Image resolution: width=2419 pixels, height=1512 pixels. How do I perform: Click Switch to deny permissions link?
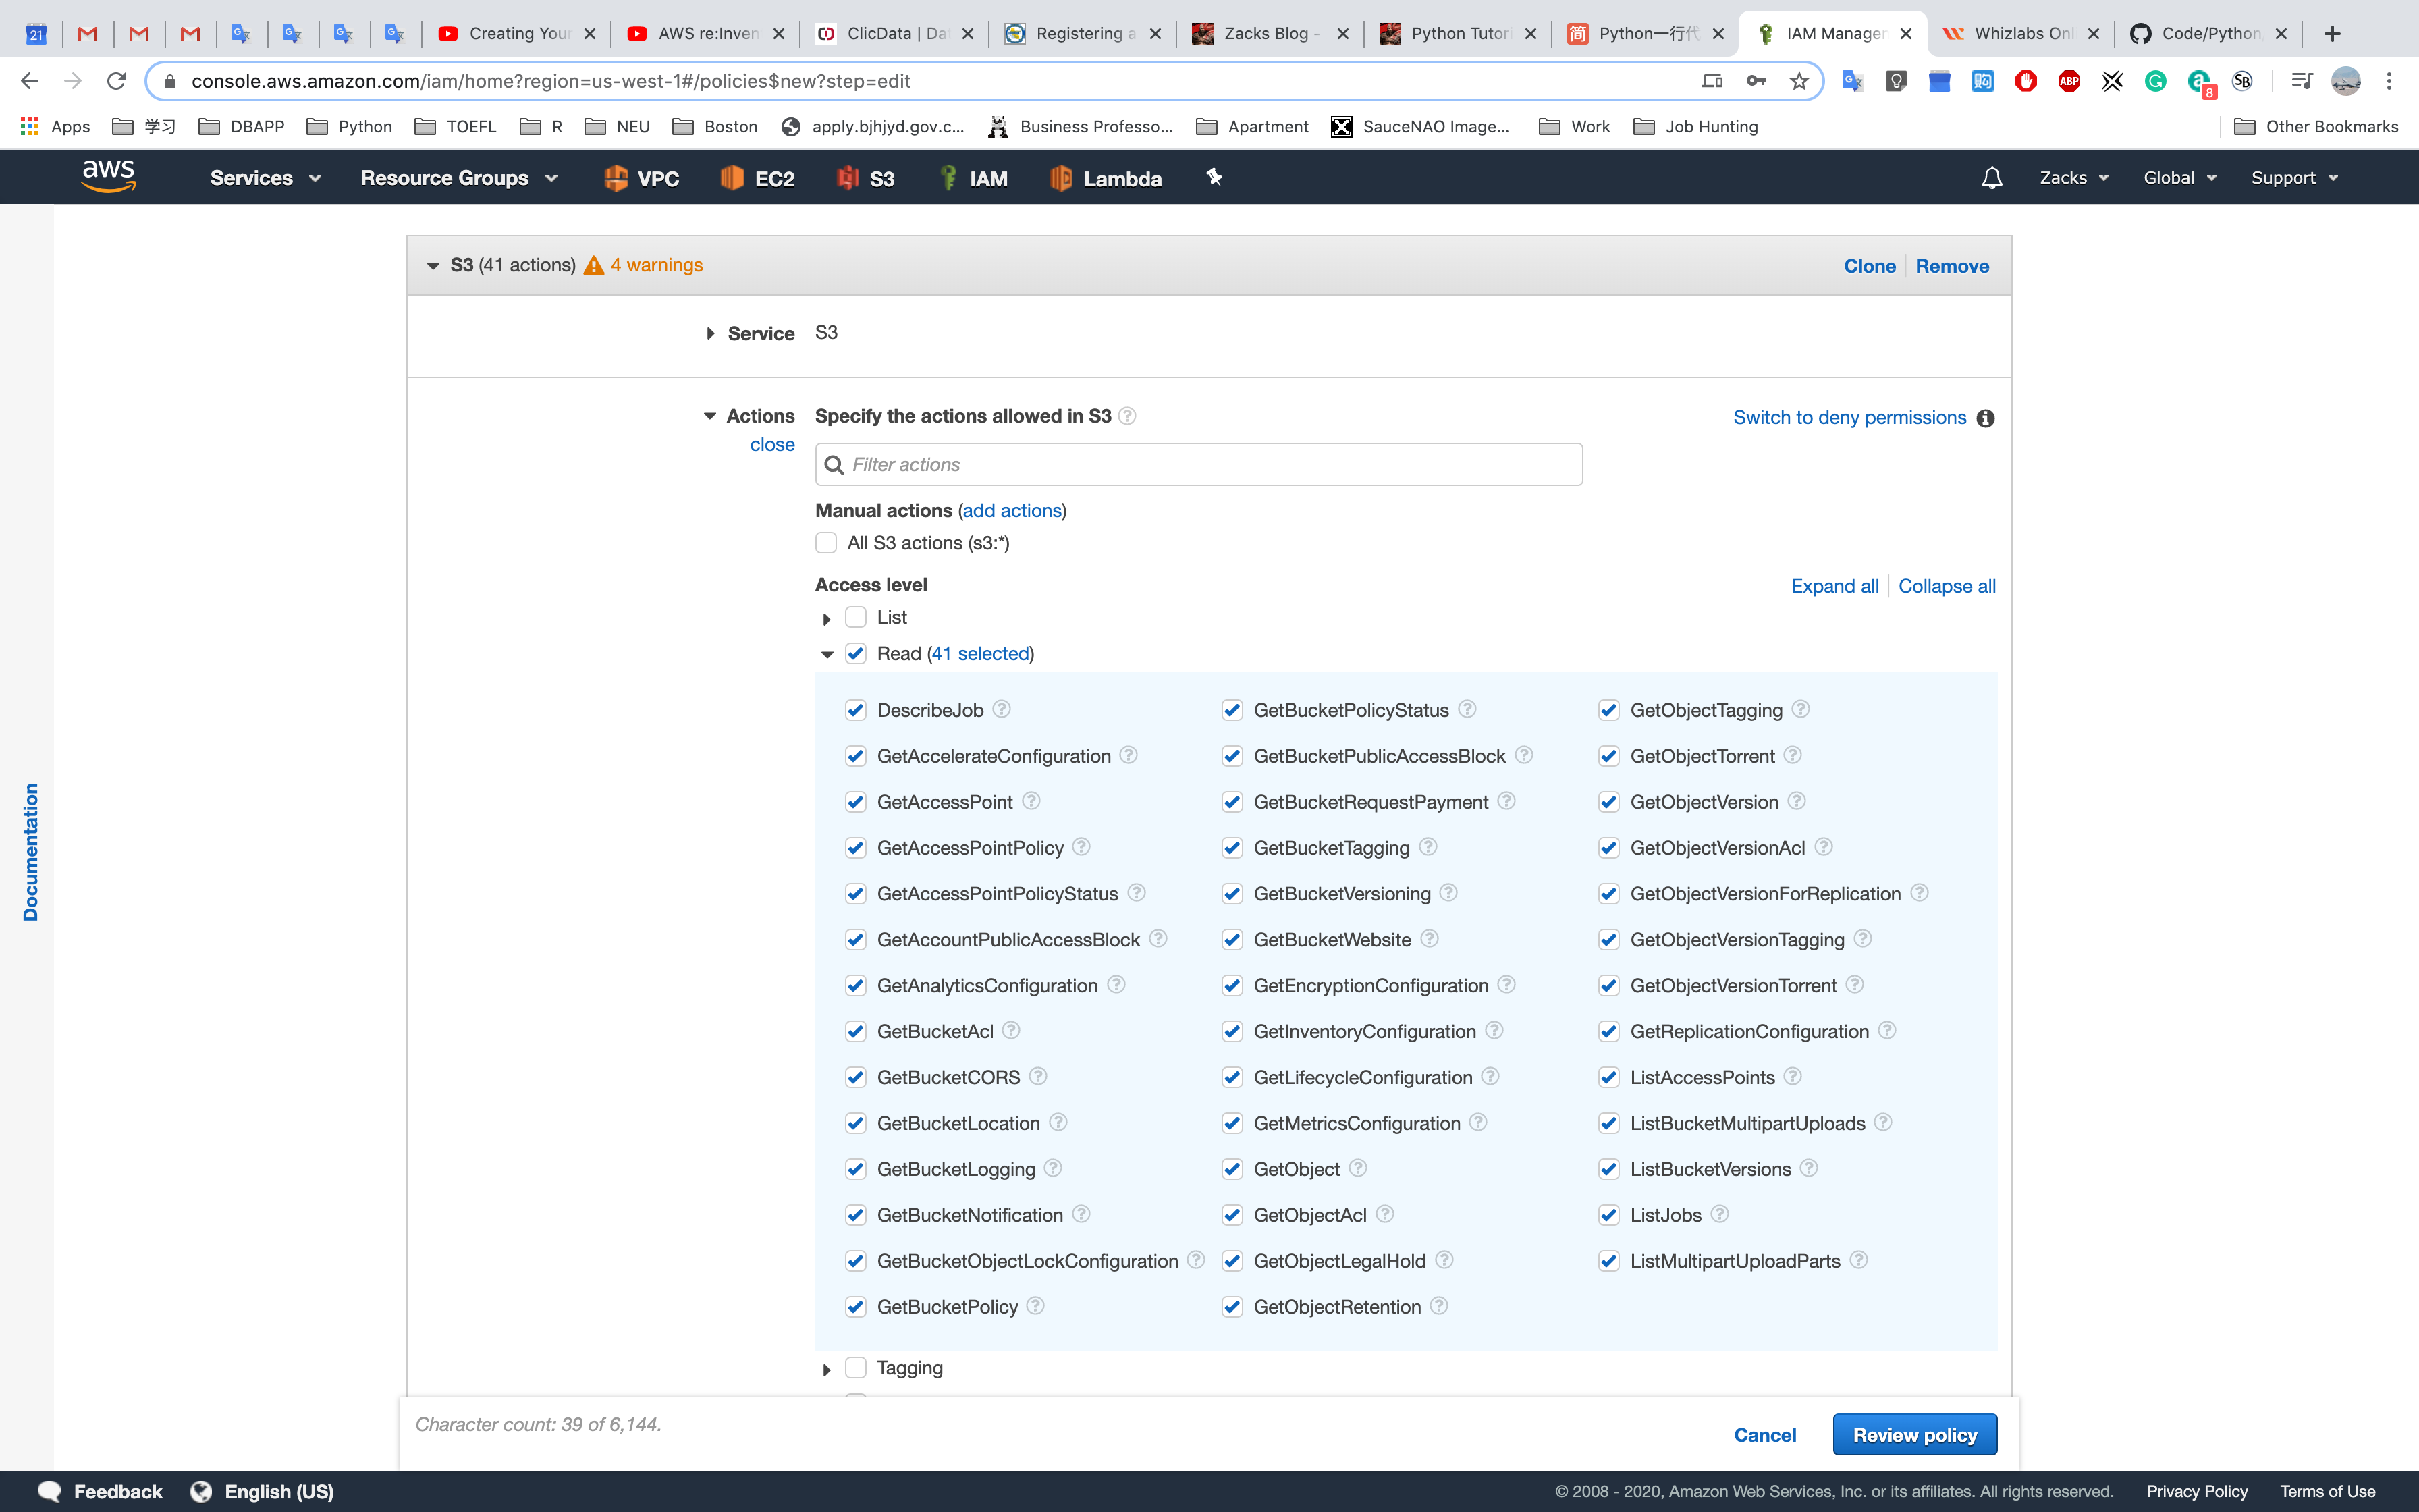(1849, 418)
